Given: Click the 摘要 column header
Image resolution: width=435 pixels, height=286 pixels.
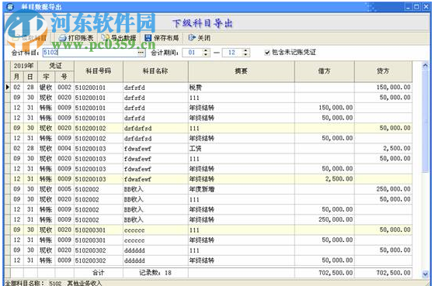Looking at the screenshot, I should pos(241,71).
